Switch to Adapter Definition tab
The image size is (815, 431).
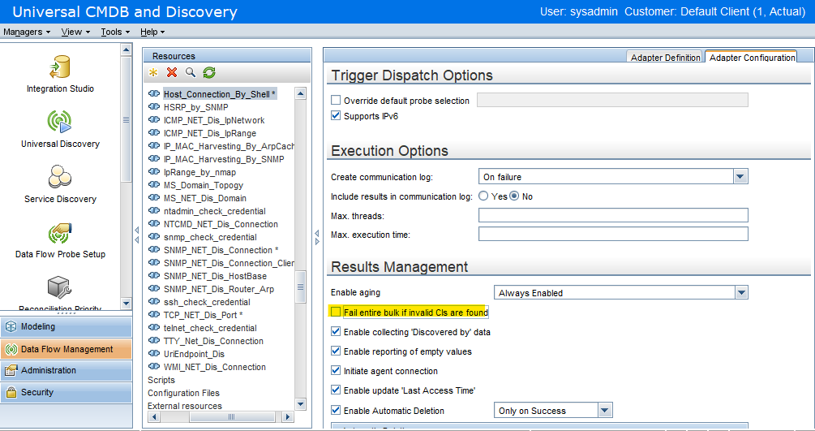click(x=665, y=58)
